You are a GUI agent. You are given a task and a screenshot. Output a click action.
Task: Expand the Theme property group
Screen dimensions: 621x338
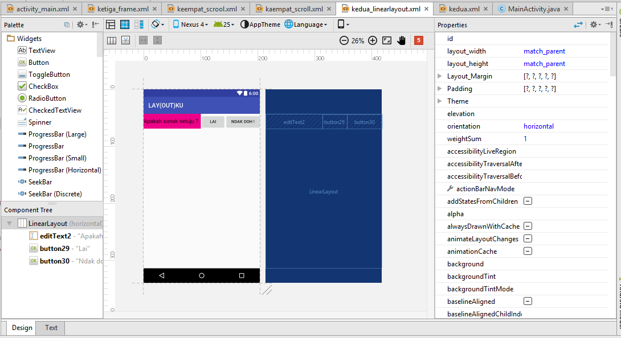440,101
